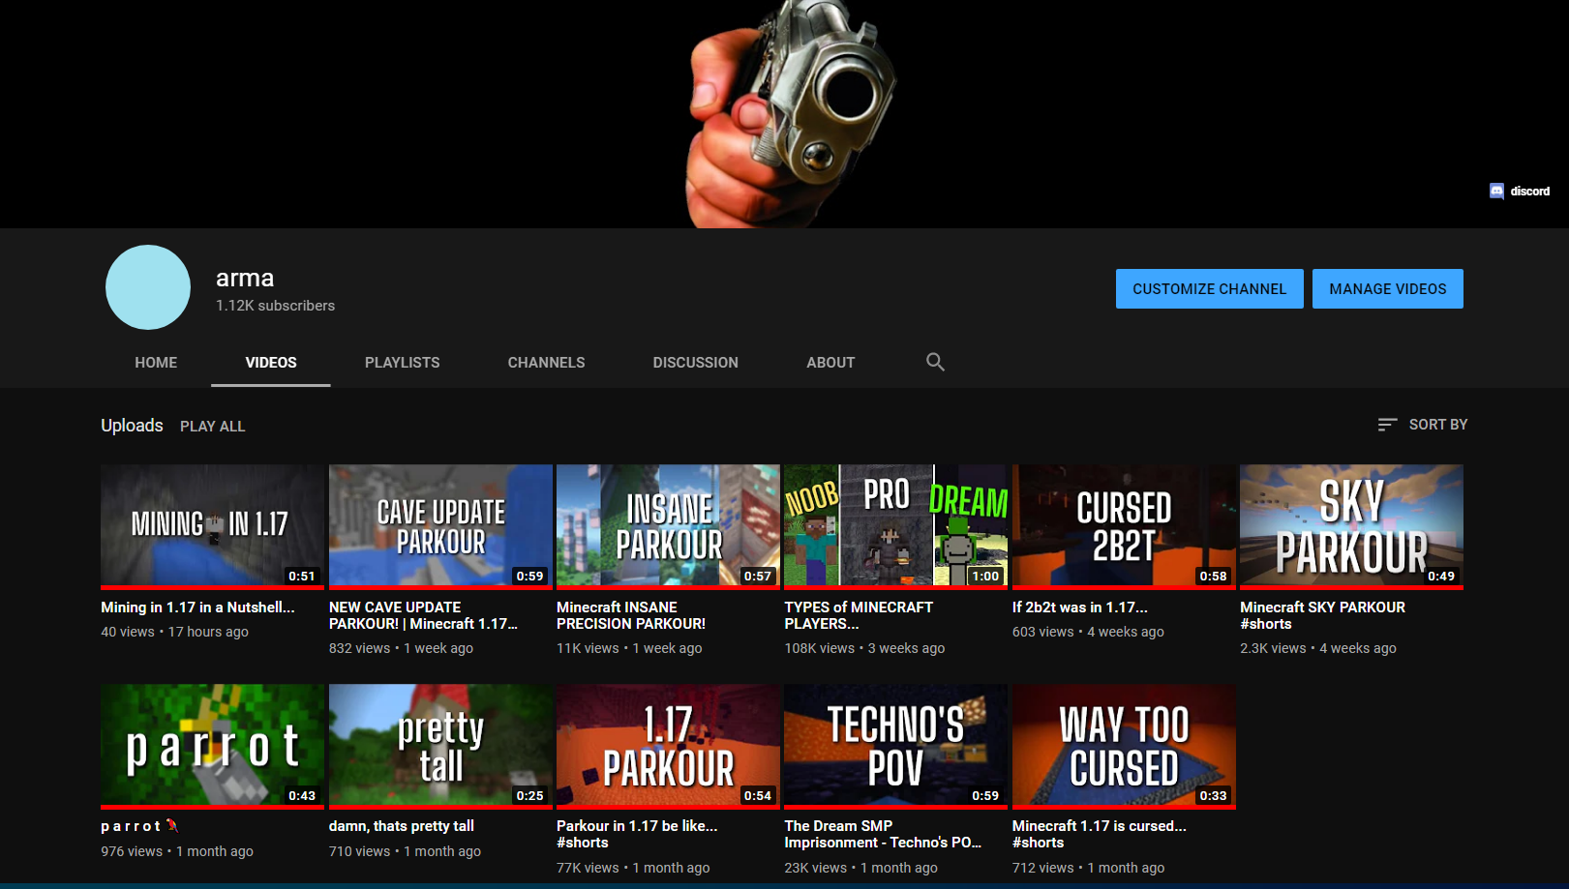Click title 'TYPES of MINECRAFT PLAYERS...'
Viewport: 1569px width, 889px height.
(859, 615)
